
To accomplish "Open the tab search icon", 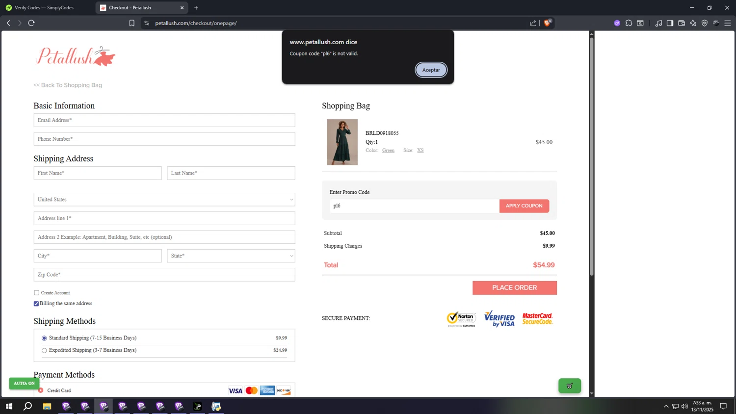I will [640, 23].
